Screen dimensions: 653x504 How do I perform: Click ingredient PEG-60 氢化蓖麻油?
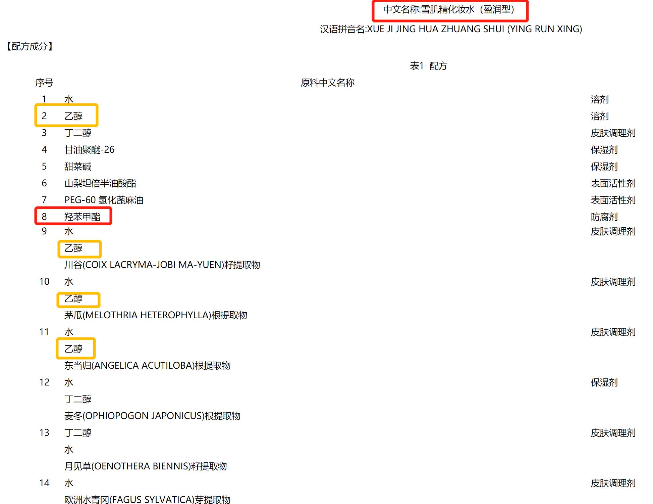[104, 200]
